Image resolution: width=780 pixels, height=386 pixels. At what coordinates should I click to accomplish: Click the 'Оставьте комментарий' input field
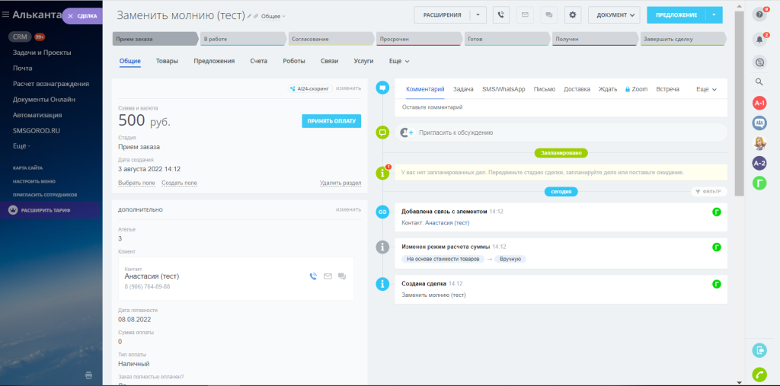click(x=561, y=107)
